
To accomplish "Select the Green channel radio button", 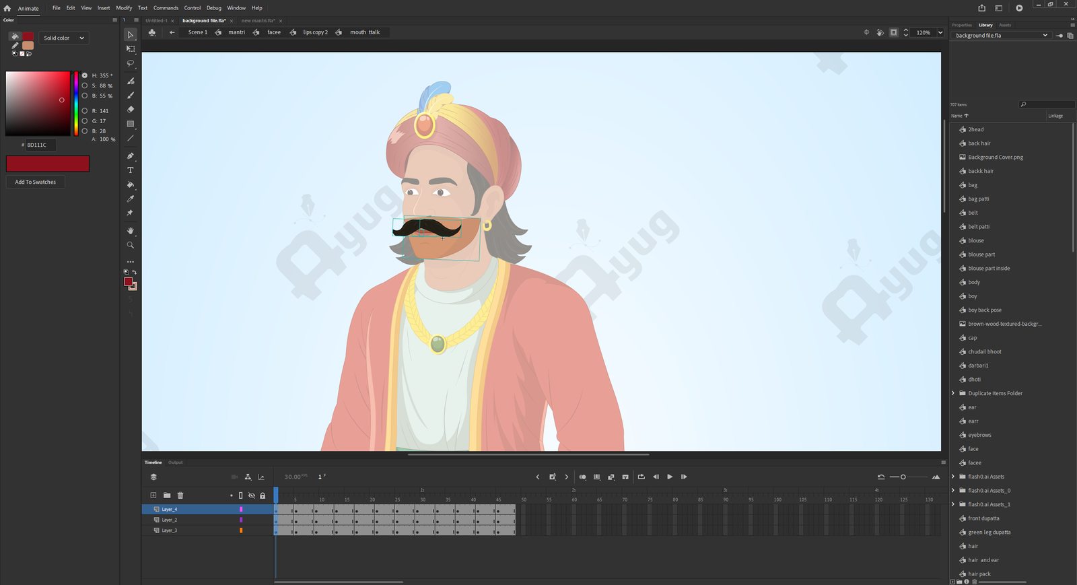I will (x=85, y=121).
